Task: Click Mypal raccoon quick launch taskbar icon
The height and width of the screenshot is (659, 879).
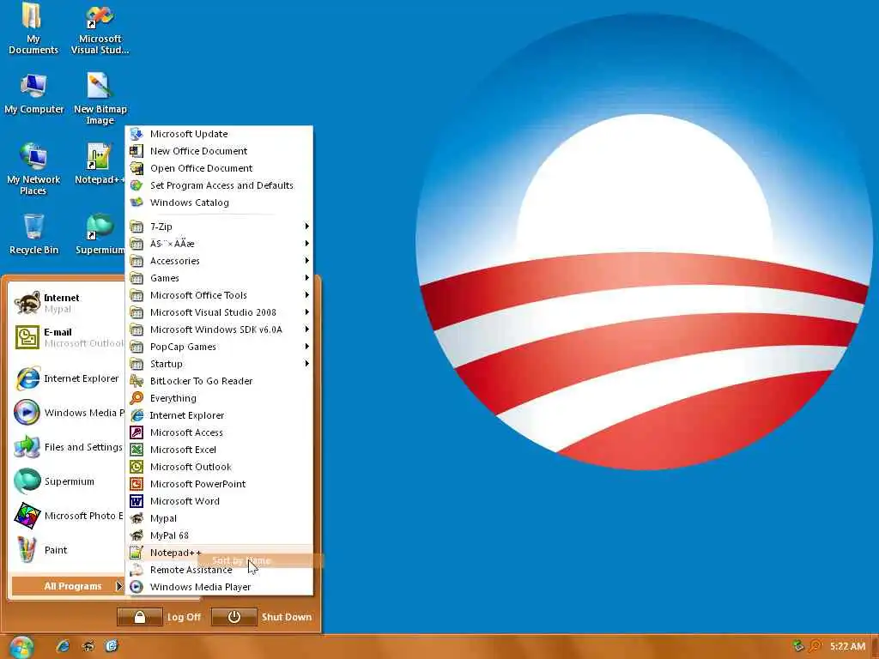Action: point(88,646)
